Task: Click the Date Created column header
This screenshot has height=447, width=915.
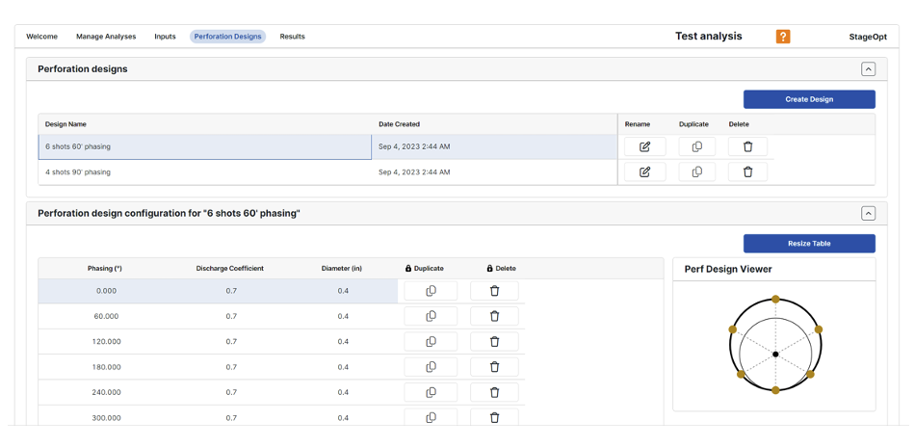Action: 399,124
